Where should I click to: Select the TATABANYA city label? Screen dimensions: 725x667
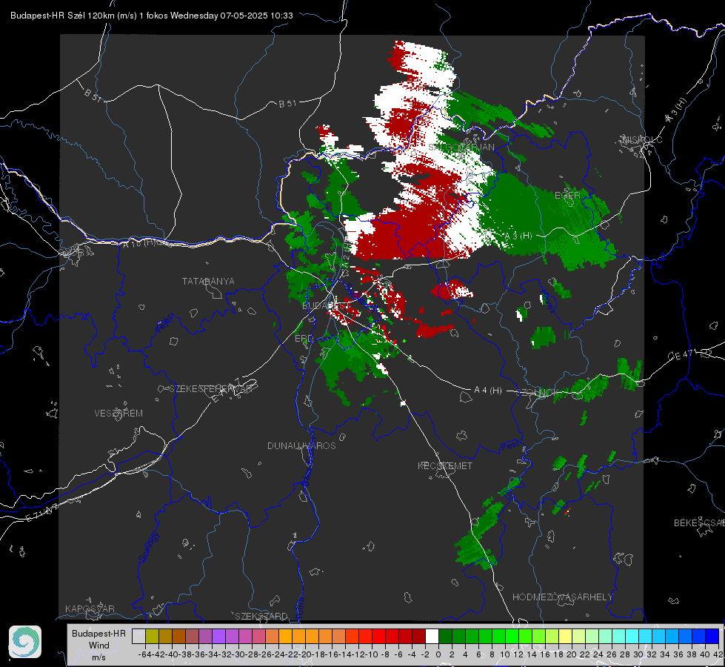click(208, 282)
